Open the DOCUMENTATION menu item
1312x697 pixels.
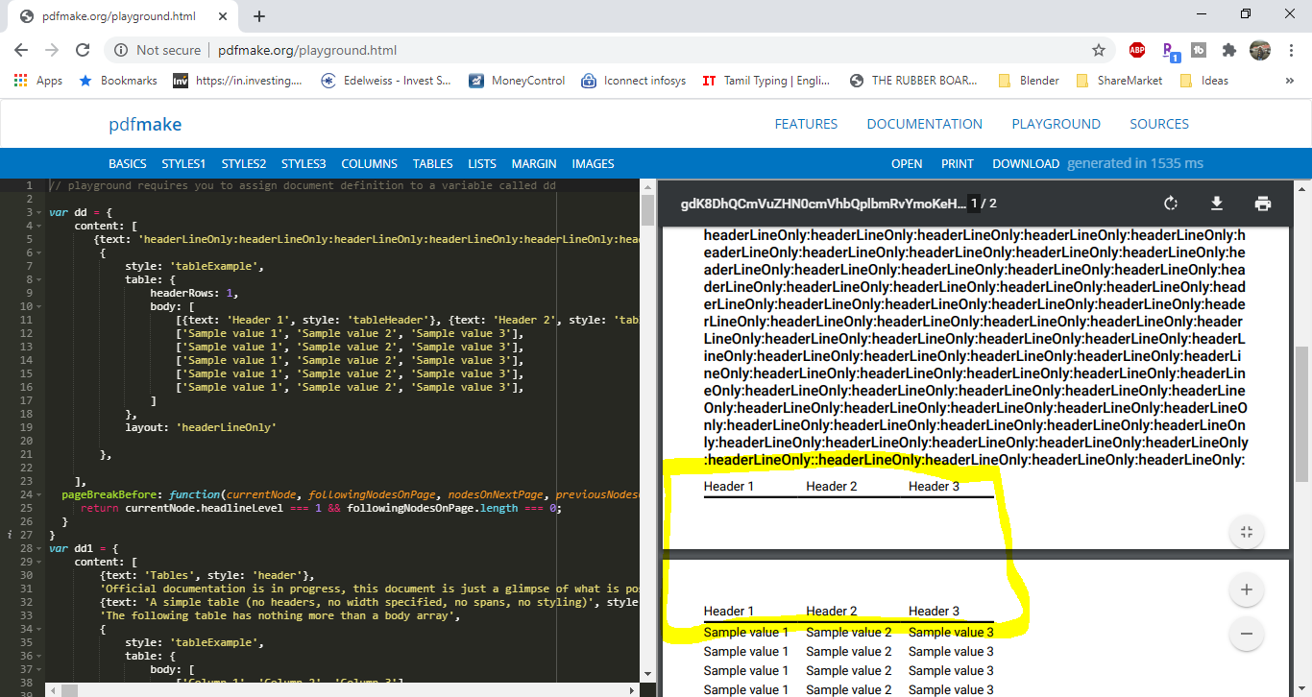click(x=924, y=123)
